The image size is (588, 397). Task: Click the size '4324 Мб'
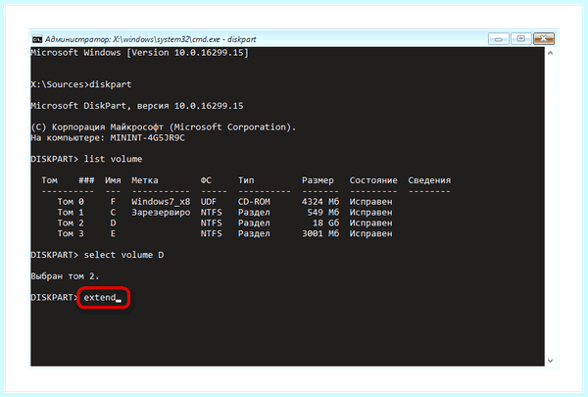[x=320, y=202]
